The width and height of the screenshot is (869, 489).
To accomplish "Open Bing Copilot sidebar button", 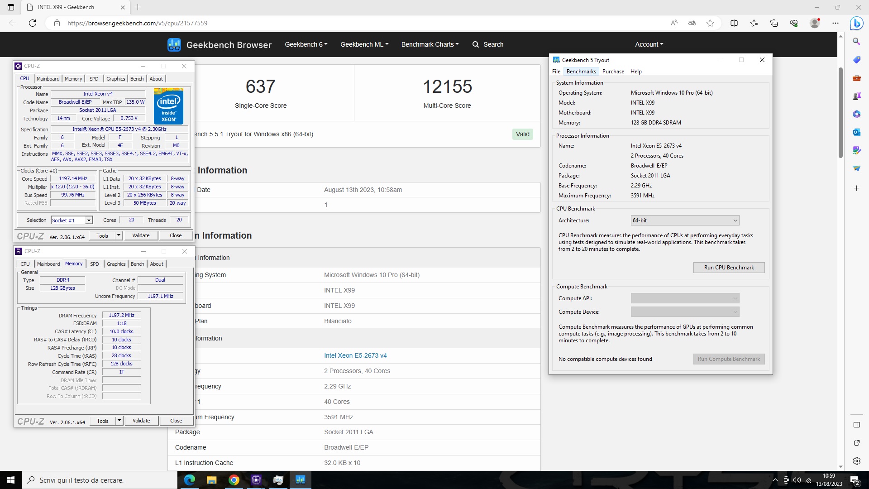I will (x=856, y=23).
